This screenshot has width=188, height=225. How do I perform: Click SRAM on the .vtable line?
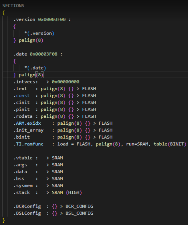(x=57, y=158)
